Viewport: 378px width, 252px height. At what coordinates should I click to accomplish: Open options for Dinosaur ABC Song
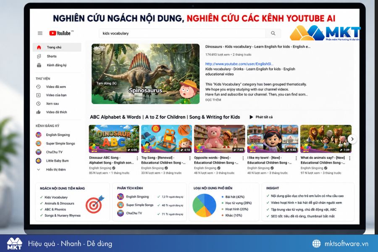[137, 158]
